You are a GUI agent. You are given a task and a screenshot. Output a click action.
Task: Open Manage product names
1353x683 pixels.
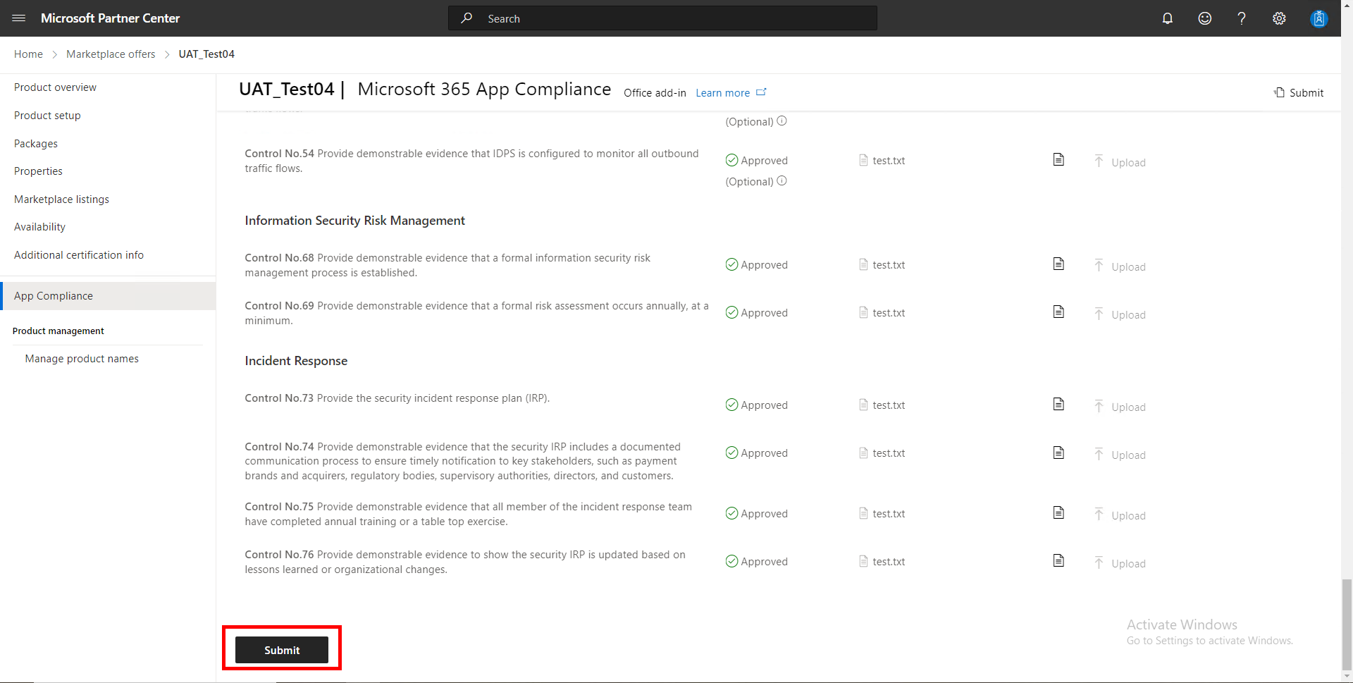82,359
